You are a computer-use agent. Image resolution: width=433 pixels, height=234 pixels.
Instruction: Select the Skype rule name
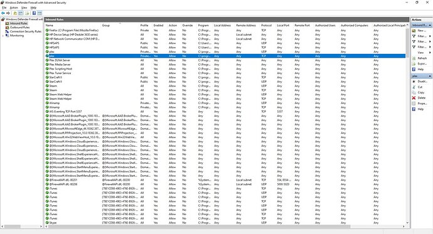coord(53,223)
